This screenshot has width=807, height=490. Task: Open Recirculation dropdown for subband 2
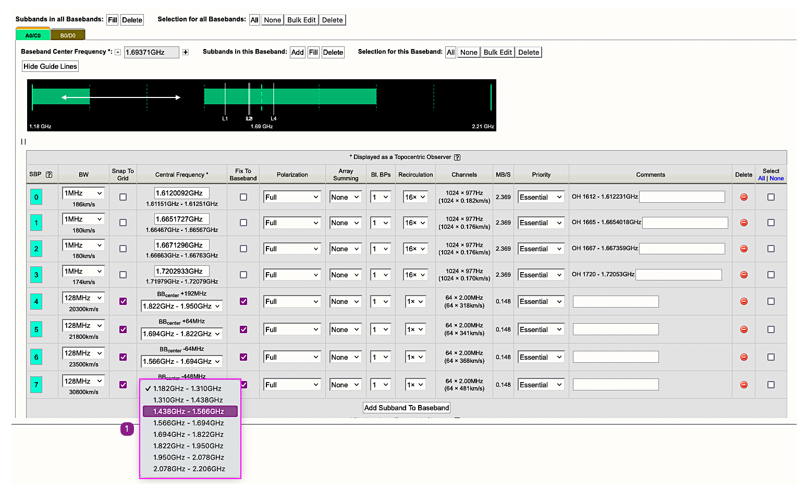415,249
